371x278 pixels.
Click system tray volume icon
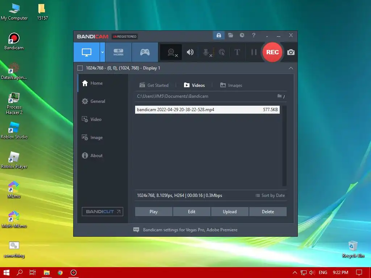[312, 273]
